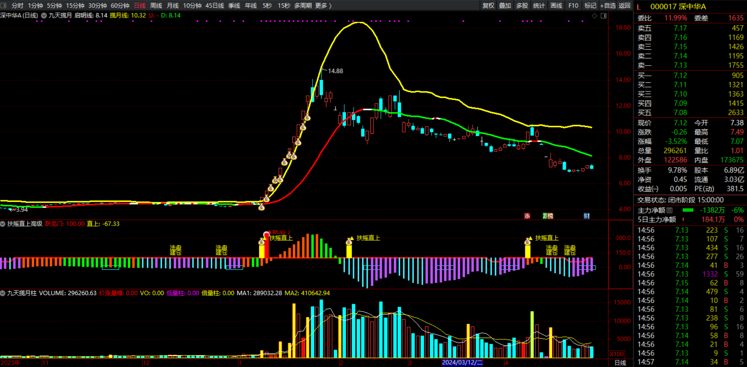Click the 3.94 low price label
Viewport: 747px width, 367px height.
coord(22,210)
